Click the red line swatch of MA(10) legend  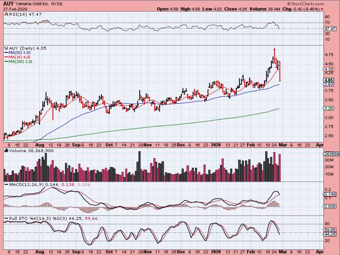6,57
